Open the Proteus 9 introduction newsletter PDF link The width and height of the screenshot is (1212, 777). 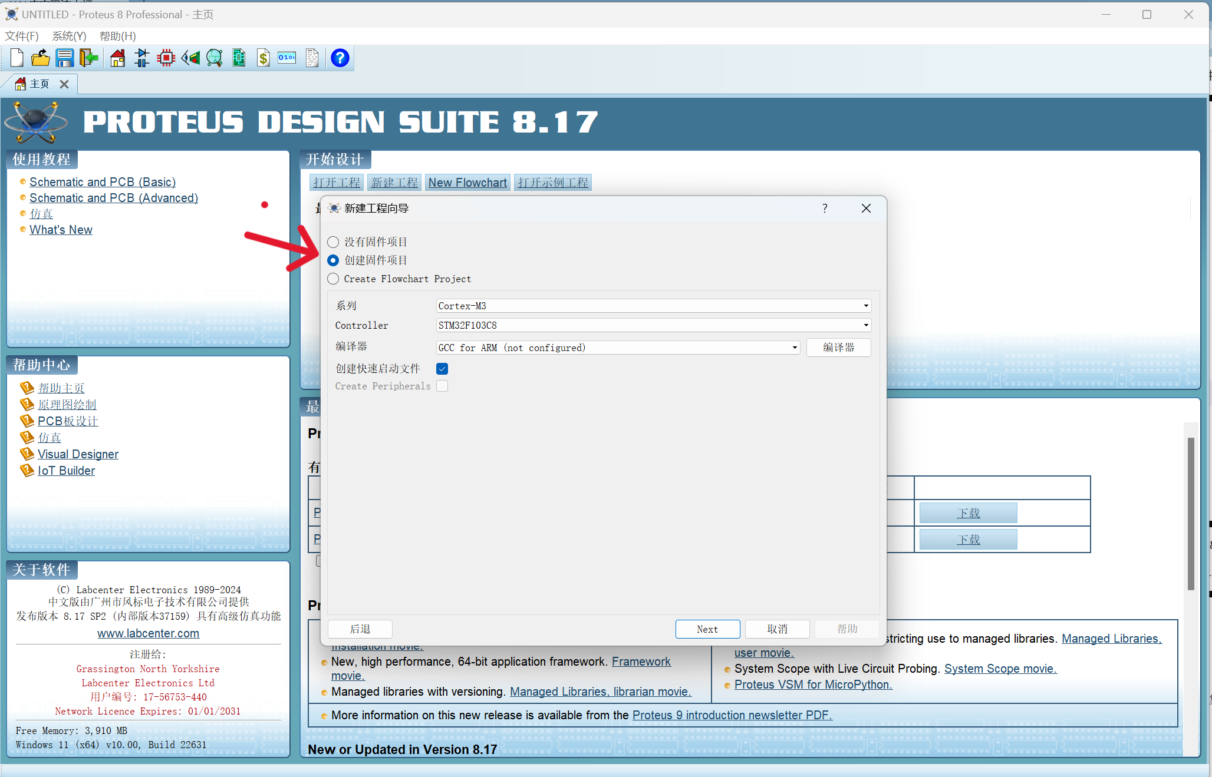tap(732, 715)
